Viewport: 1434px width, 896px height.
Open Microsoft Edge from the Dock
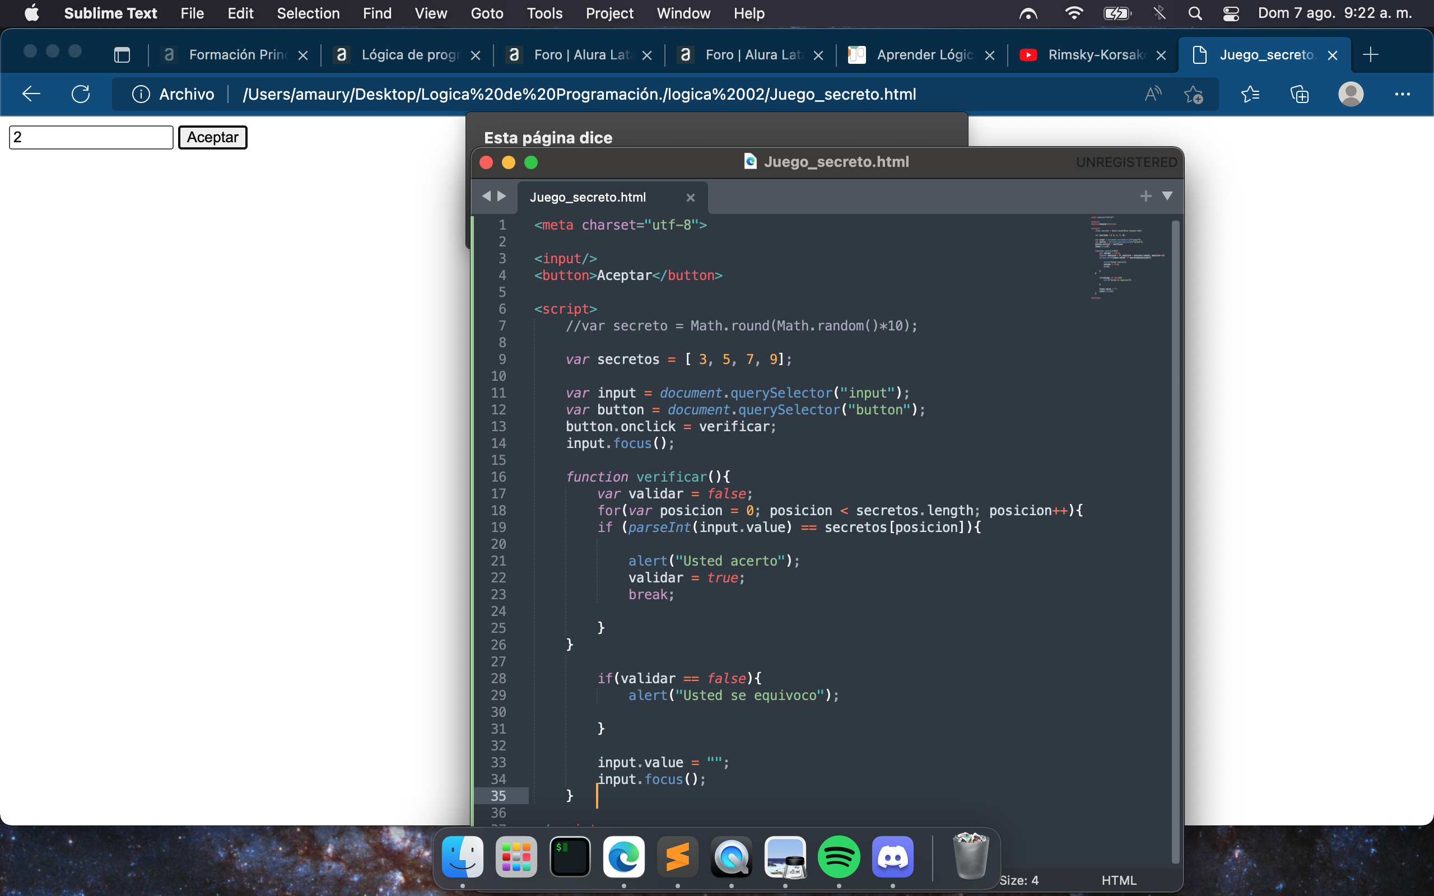(624, 856)
